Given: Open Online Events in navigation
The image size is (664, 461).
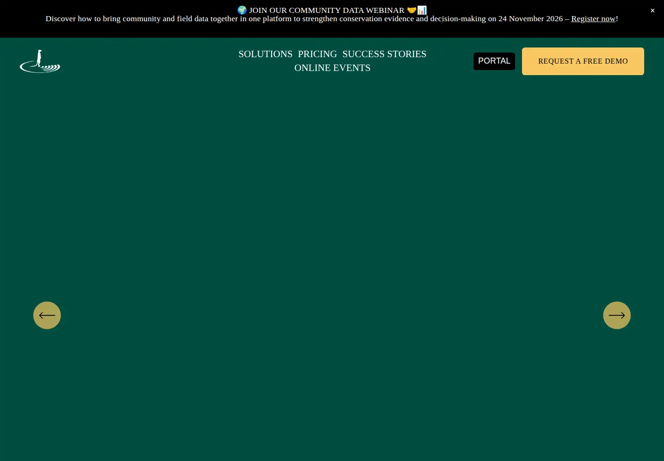Looking at the screenshot, I should point(332,68).
